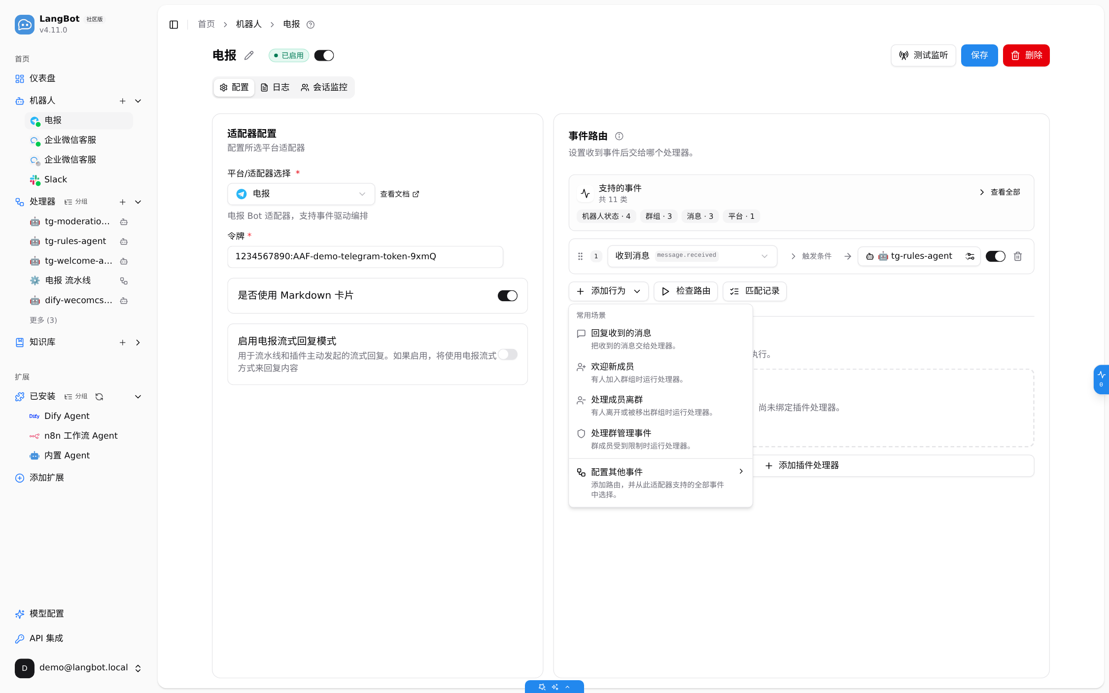Image resolution: width=1109 pixels, height=693 pixels.
Task: Toggle the tg-rules-agent route switch
Action: click(x=995, y=256)
